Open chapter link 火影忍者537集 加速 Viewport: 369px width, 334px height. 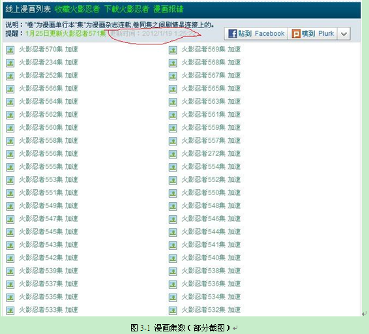[x=48, y=284]
